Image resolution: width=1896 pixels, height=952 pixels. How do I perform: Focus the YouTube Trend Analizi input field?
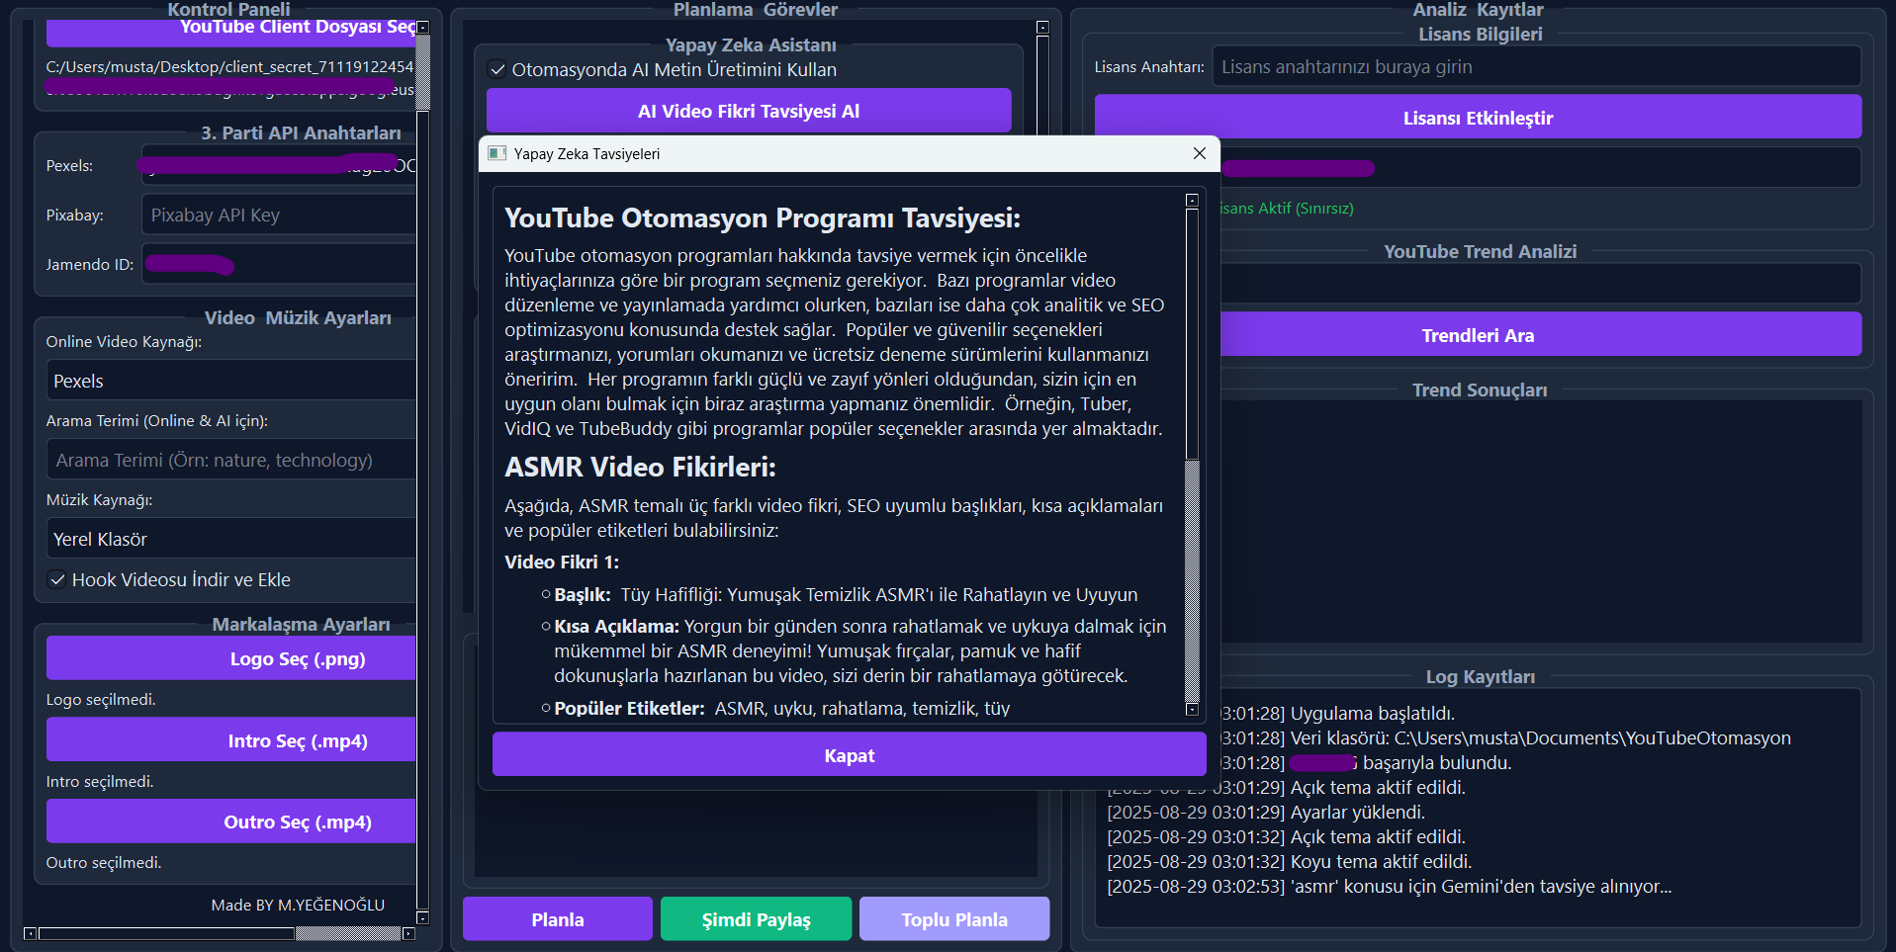click(1540, 284)
